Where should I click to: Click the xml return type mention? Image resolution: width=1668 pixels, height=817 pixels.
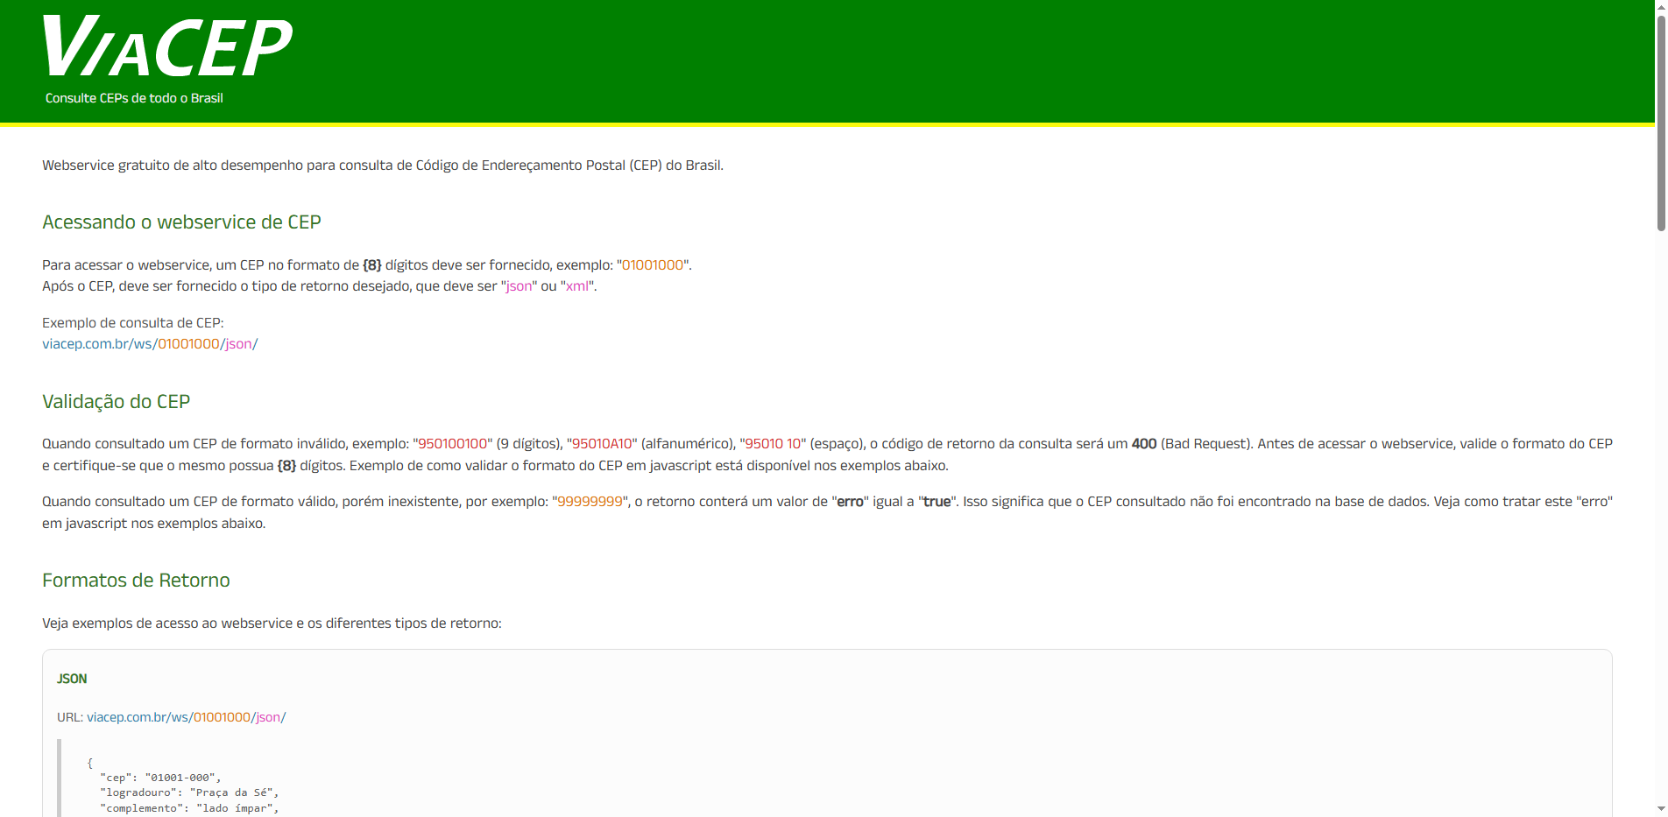coord(577,285)
